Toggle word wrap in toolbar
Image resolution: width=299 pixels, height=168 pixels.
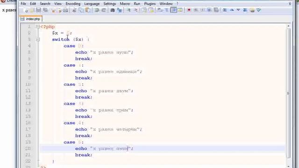160,10
